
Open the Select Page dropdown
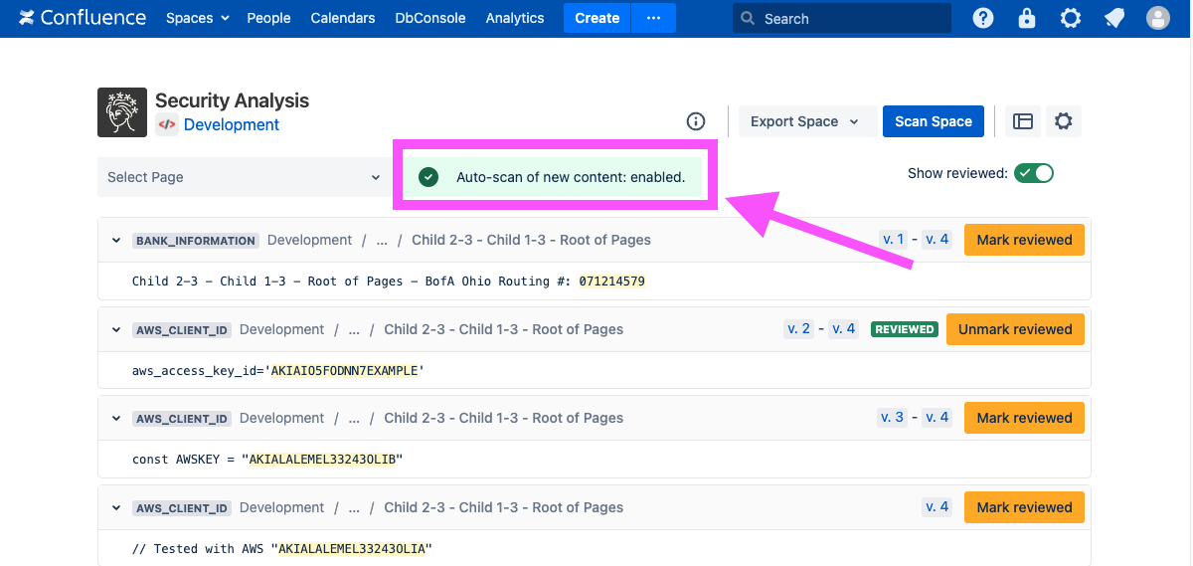point(244,177)
